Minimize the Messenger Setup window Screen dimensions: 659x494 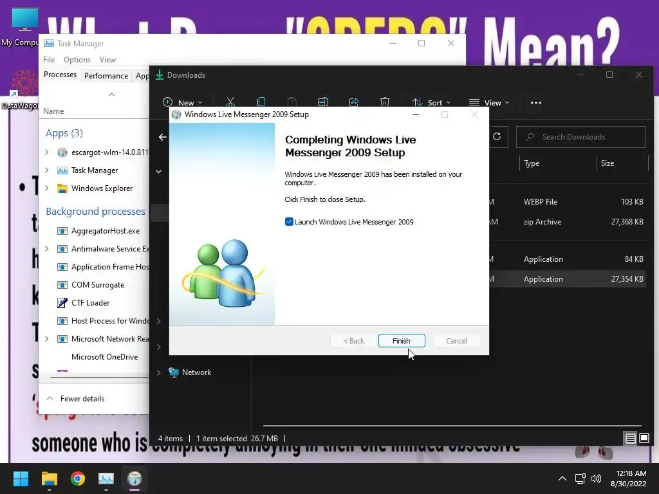tap(415, 114)
